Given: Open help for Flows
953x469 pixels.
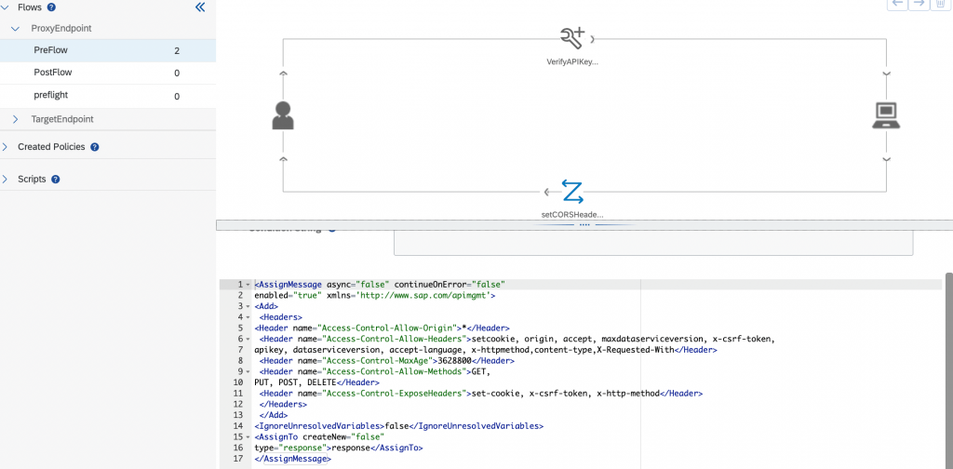Looking at the screenshot, I should tap(52, 7).
